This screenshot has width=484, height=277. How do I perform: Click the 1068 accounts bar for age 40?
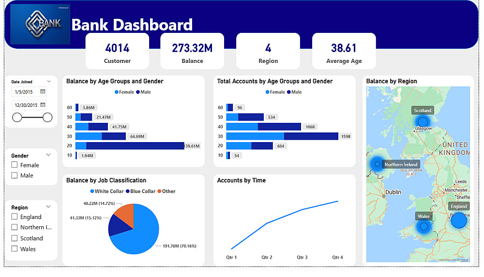click(x=264, y=127)
